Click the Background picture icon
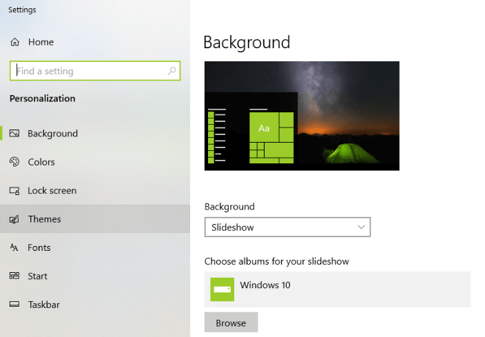 [14, 134]
